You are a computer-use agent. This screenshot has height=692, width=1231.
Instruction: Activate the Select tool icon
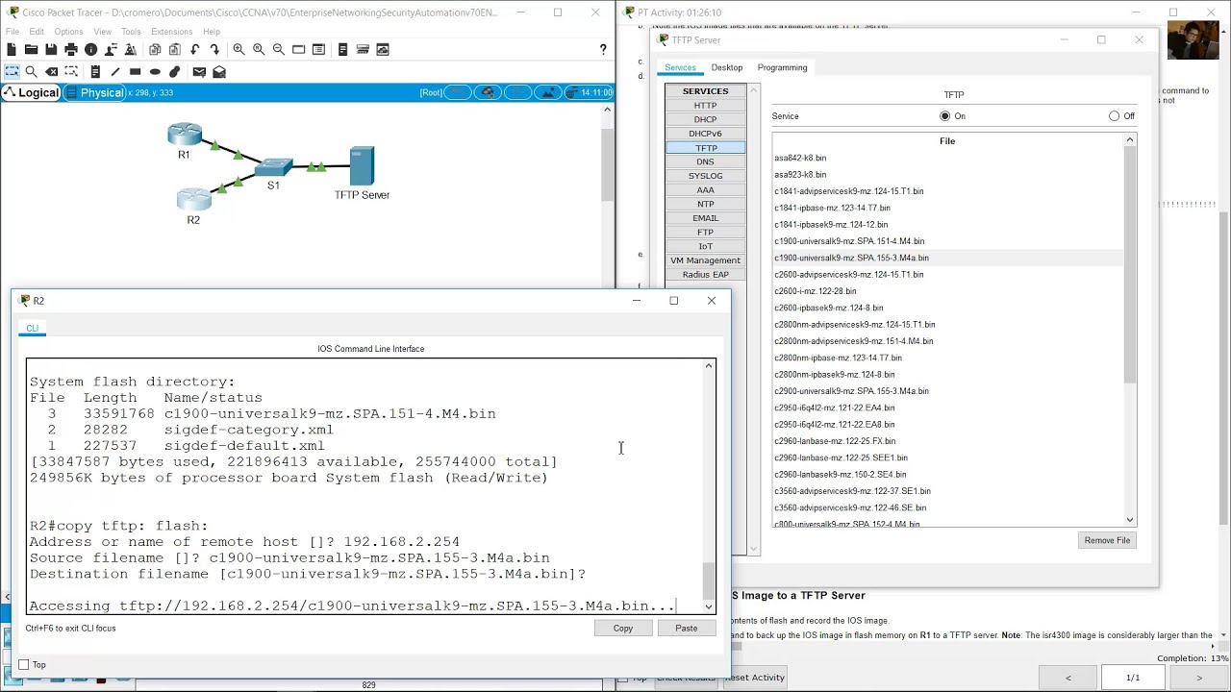(12, 72)
